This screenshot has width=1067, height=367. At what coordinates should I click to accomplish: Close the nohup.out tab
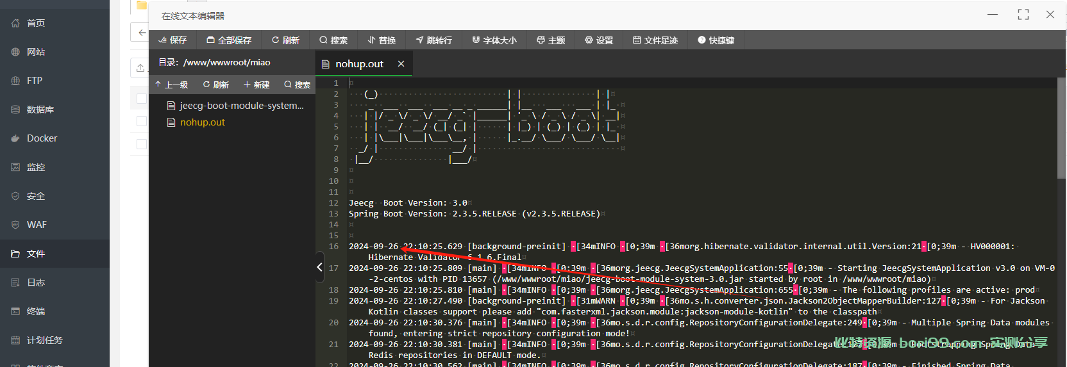[401, 64]
